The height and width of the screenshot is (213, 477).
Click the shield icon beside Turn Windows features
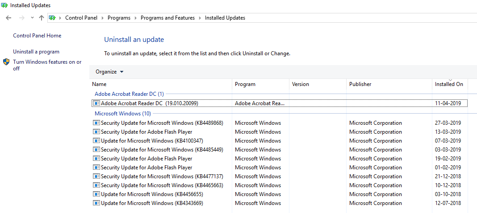[6, 62]
